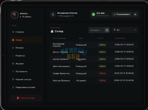Click the Місцевий role of Максим Воленко
Viewport: 148px width, 110px height.
click(x=81, y=80)
